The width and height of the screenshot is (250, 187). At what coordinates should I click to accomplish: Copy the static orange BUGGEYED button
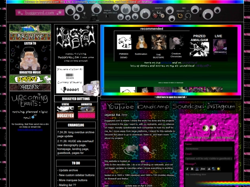(x=65, y=115)
